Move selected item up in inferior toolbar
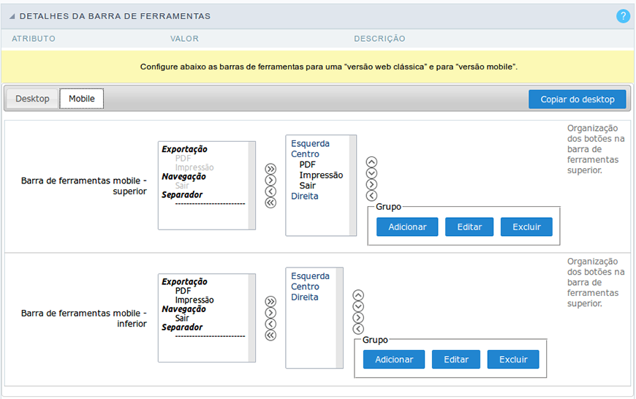The height and width of the screenshot is (399, 636). [x=358, y=294]
